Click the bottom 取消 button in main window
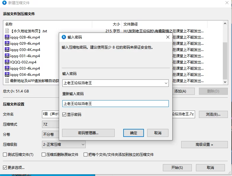This screenshot has width=232, height=176. point(210,168)
